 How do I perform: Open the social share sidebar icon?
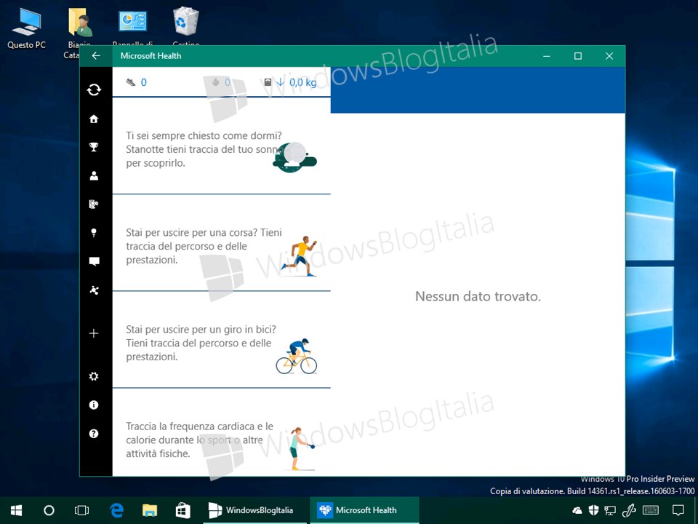[94, 290]
